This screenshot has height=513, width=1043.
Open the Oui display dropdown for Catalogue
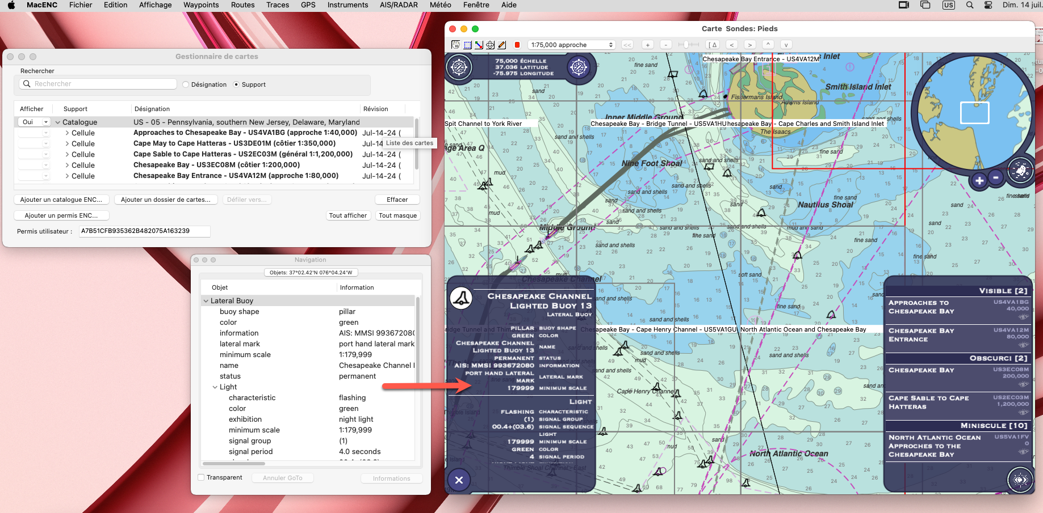[34, 122]
